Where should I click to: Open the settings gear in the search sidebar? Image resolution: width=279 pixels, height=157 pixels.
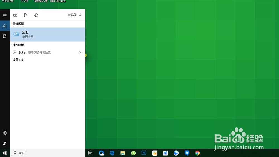5,133
